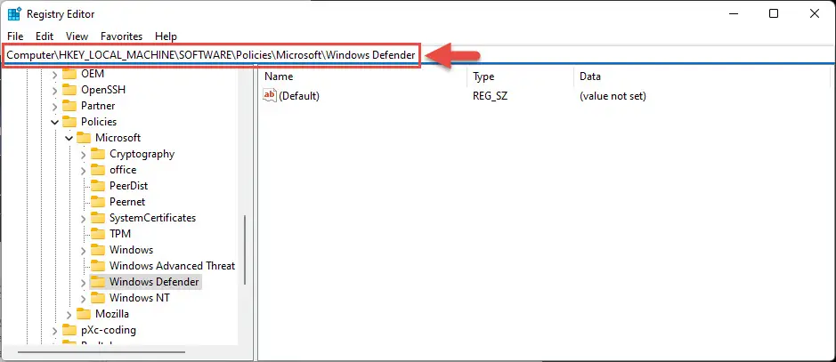The image size is (836, 362).
Task: Select the Windows NT tree label
Action: [140, 297]
